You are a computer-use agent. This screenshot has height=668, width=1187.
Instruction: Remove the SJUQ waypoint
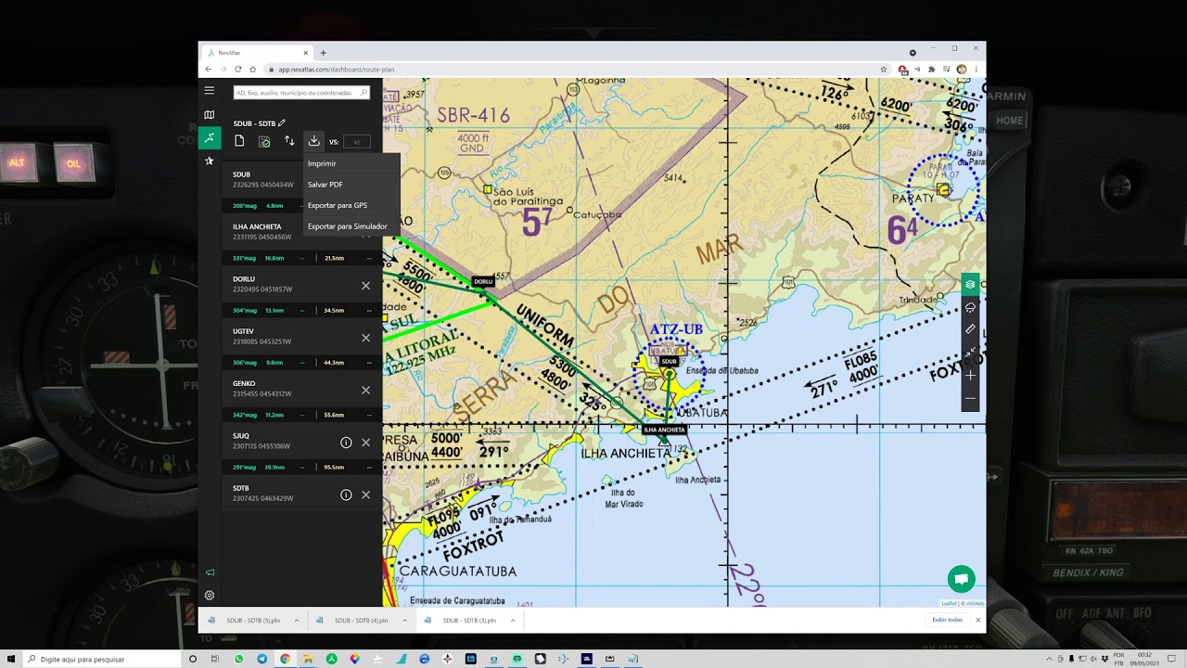click(365, 443)
